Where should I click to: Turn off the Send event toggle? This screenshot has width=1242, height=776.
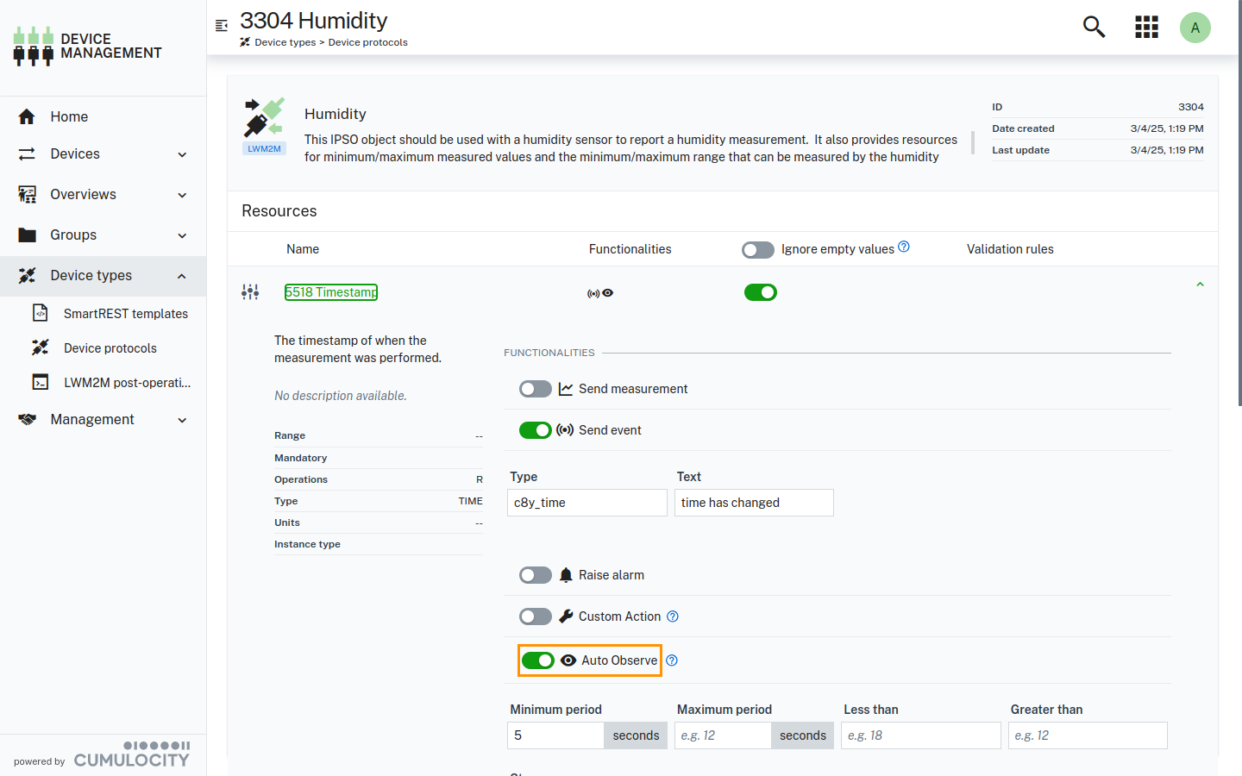535,430
